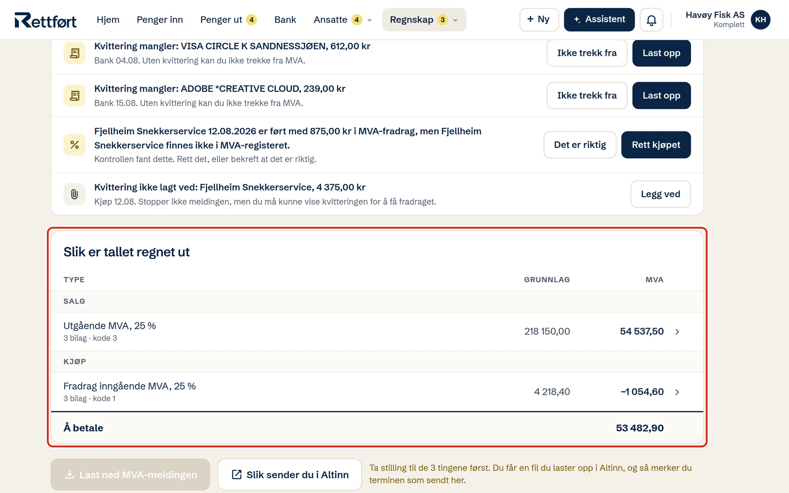
Task: Click the download icon in Last ned MVA-meldingen
Action: (69, 474)
